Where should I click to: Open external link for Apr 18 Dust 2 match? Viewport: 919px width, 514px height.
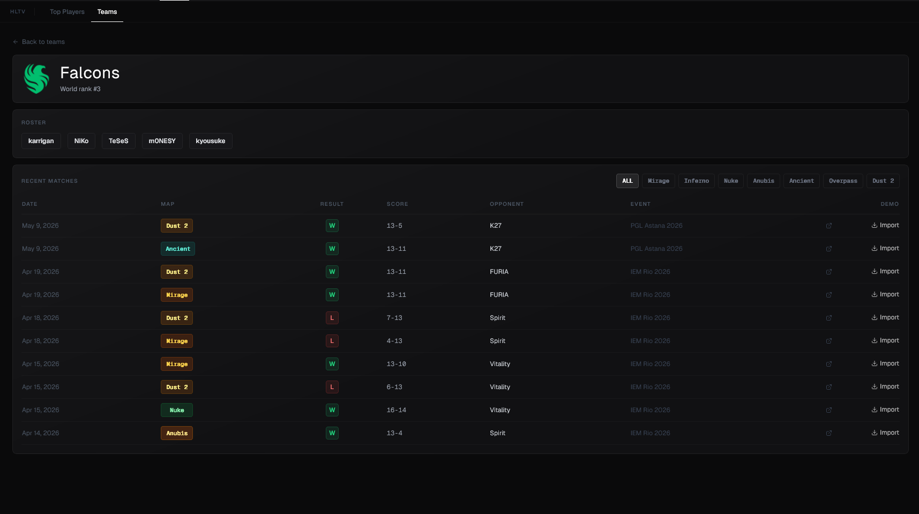coord(829,318)
